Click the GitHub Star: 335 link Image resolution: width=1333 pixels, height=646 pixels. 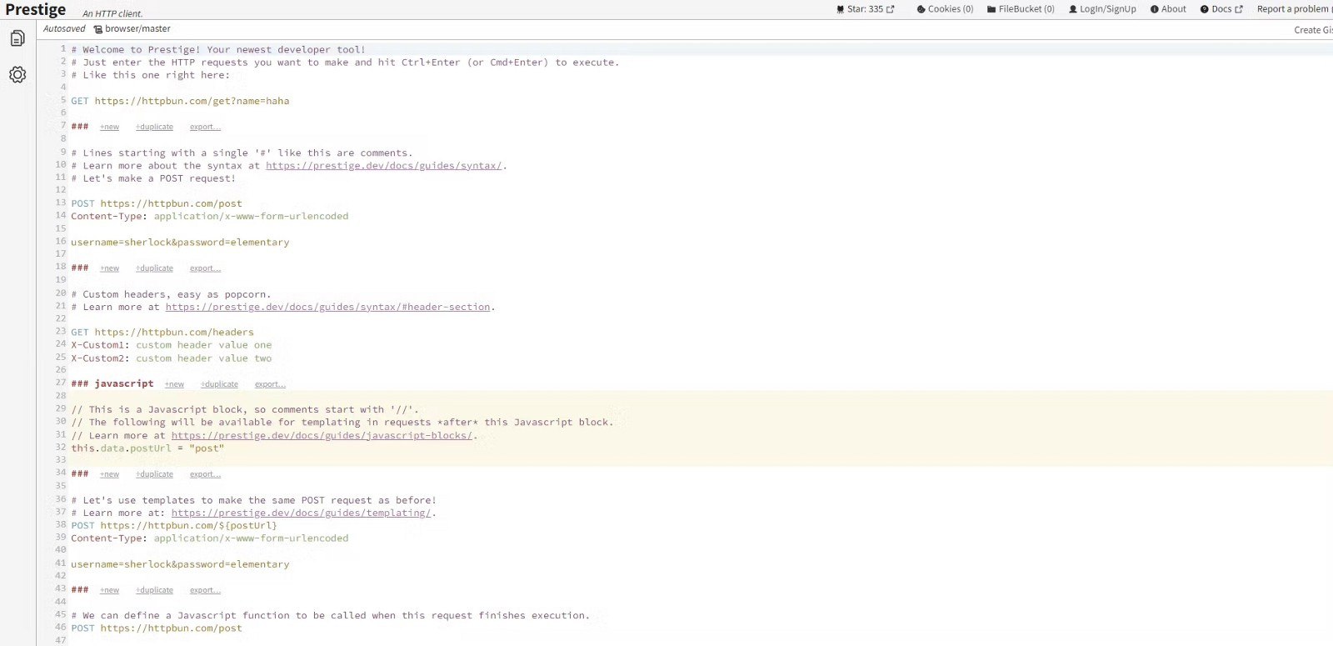(865, 9)
